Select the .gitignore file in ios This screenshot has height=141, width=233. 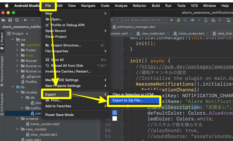pyautogui.click(x=31, y=77)
